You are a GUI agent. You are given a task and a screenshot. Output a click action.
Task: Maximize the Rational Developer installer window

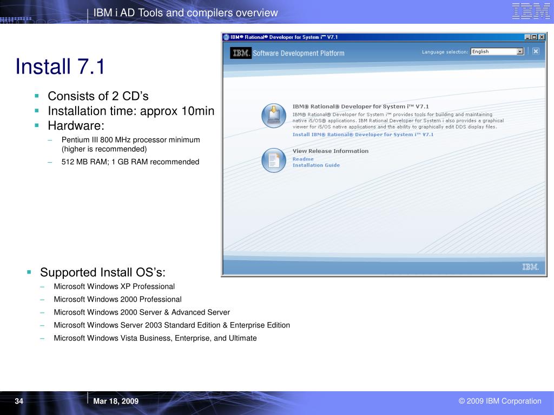coord(534,37)
